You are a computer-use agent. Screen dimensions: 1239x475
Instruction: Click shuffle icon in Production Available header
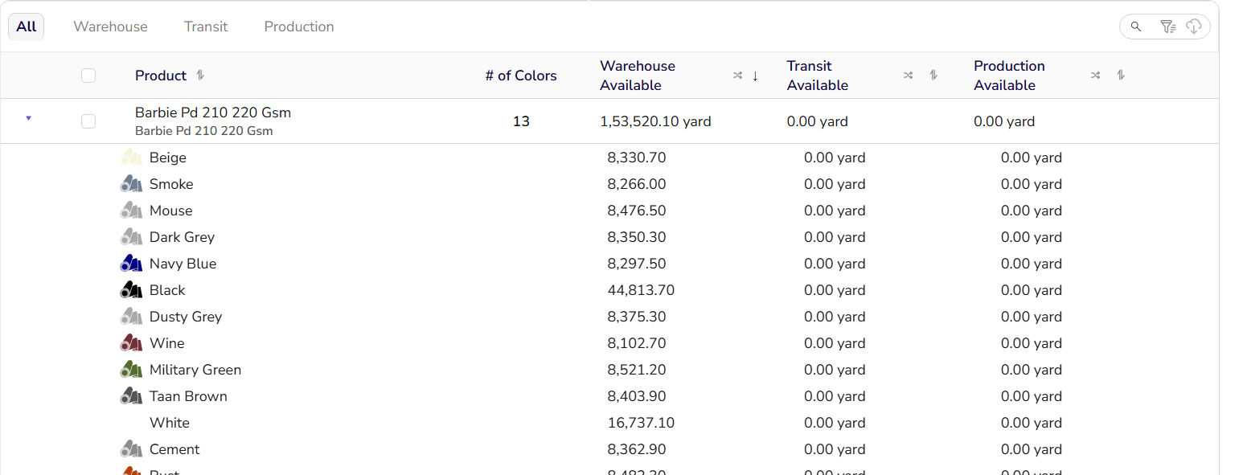[1095, 76]
